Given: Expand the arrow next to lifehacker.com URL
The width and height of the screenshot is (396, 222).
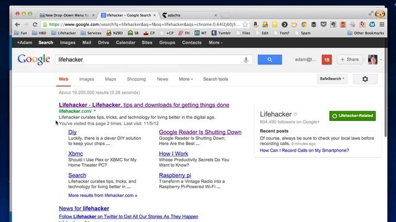Looking at the screenshot, I should tap(95, 111).
